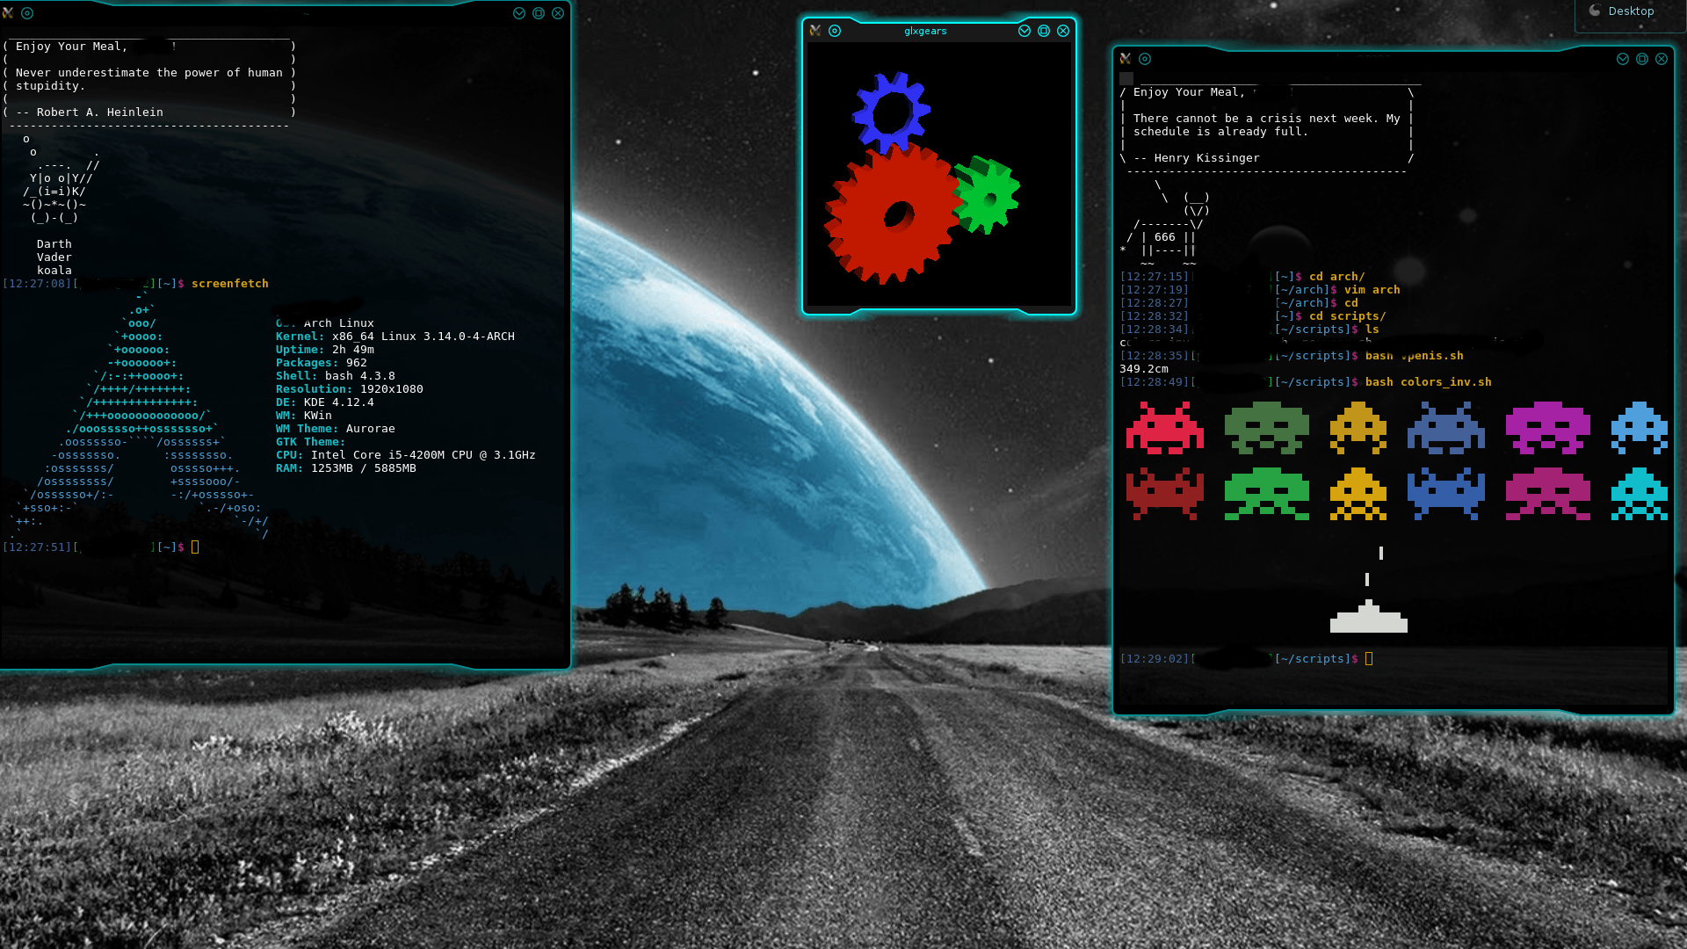Click the blue gear in glxgears
This screenshot has width=1687, height=949.
coord(892,112)
